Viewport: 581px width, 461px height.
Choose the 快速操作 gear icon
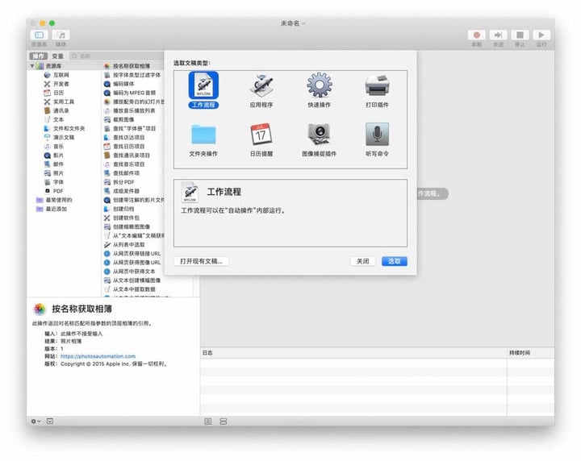coord(319,86)
